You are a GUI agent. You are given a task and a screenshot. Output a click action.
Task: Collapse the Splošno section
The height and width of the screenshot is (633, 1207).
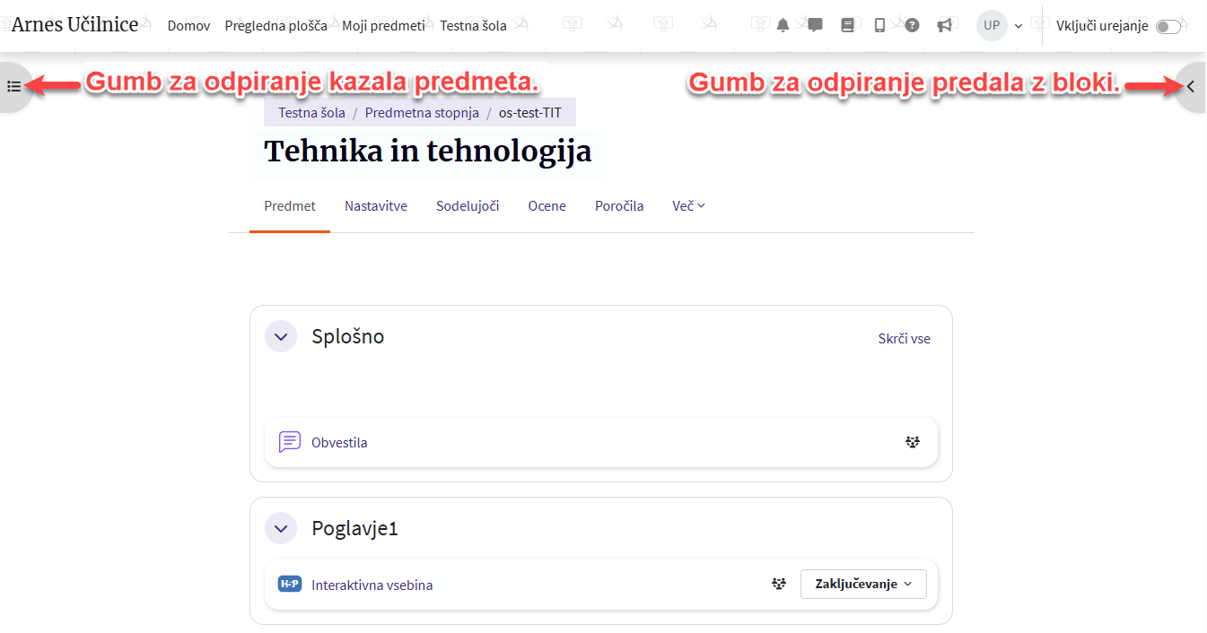click(x=281, y=337)
